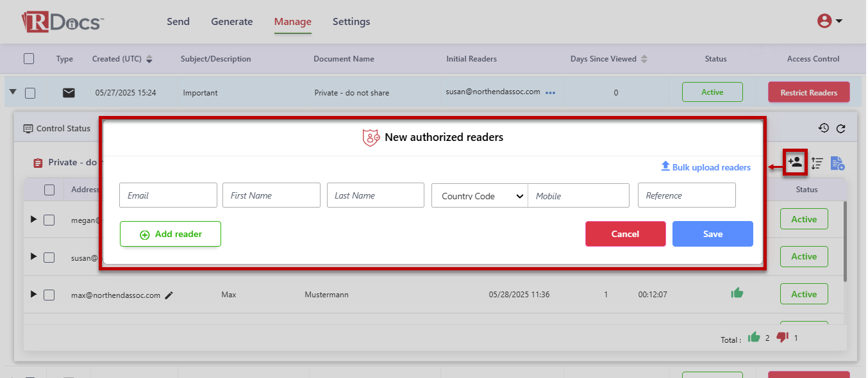Click the Restrict Readers button

(809, 92)
